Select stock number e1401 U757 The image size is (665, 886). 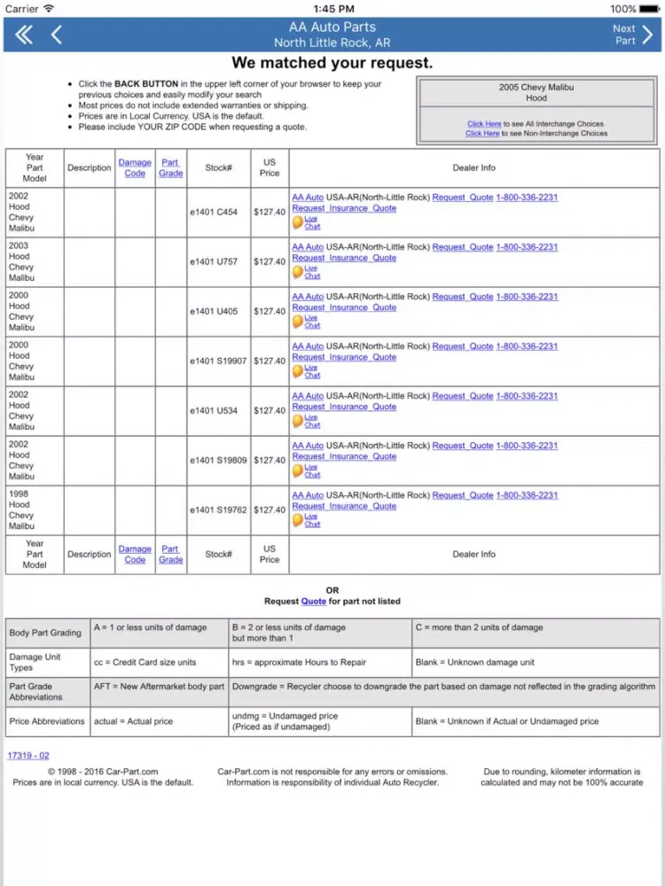[x=214, y=262]
